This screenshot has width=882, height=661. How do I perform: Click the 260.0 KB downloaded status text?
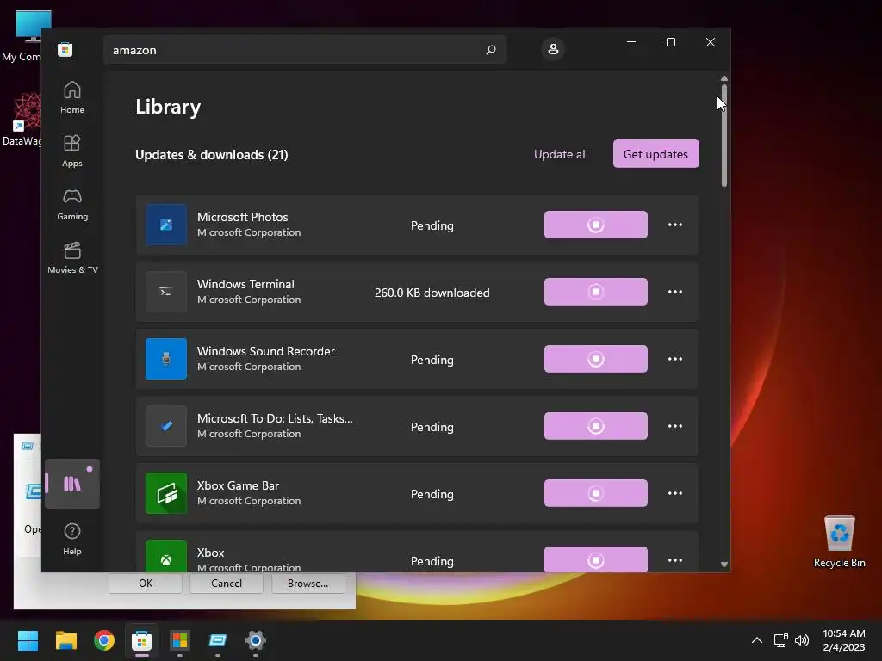[432, 293]
